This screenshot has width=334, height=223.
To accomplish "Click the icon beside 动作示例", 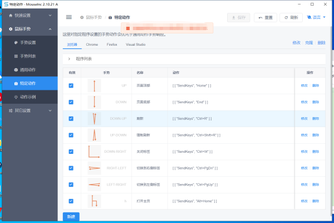I will (x=16, y=97).
